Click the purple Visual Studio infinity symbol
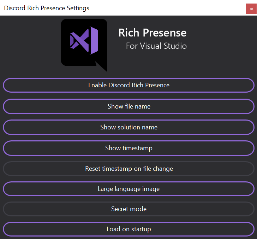The width and height of the screenshot is (257, 239). tap(84, 41)
